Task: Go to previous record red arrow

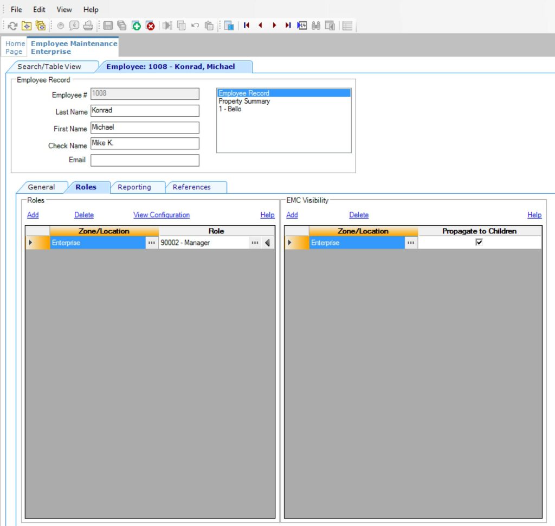Action: click(261, 25)
